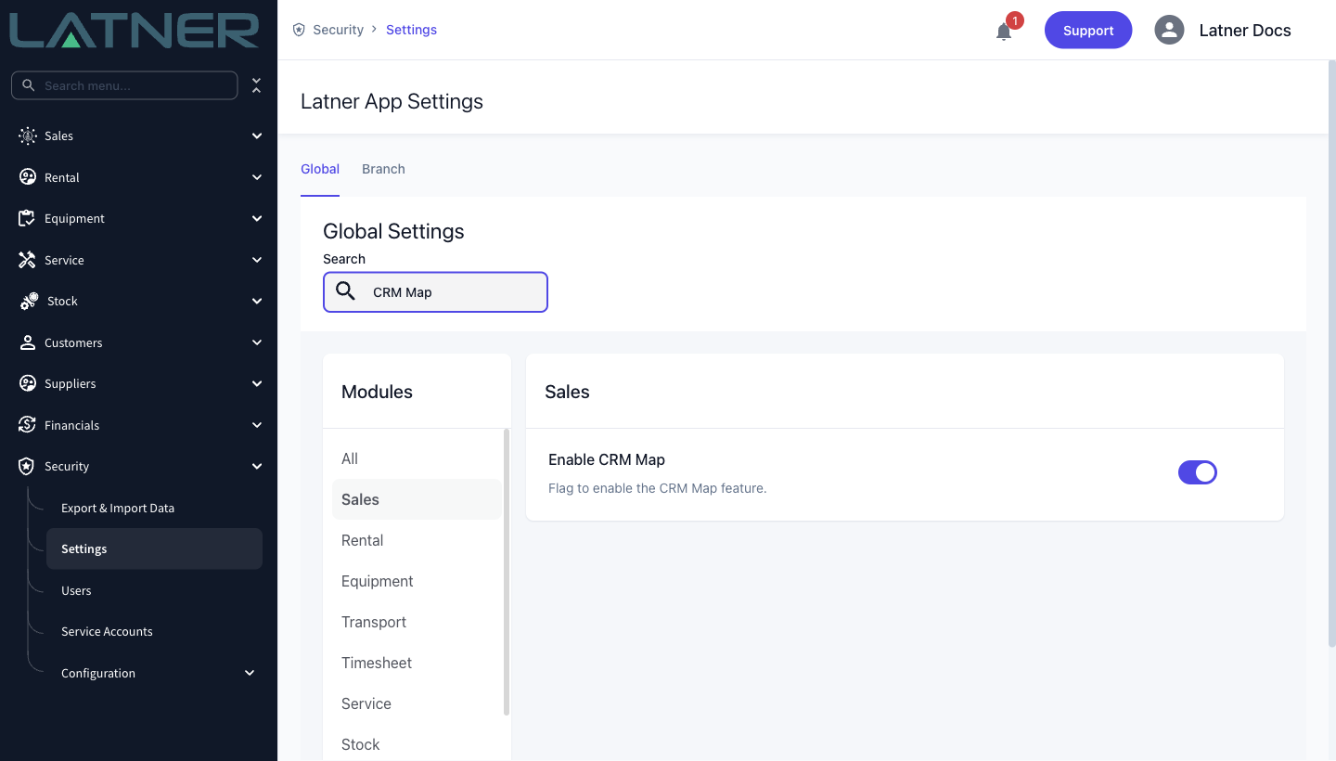Click 'Flag to enable the CRM Map feature' text
The width and height of the screenshot is (1336, 761).
click(x=658, y=487)
